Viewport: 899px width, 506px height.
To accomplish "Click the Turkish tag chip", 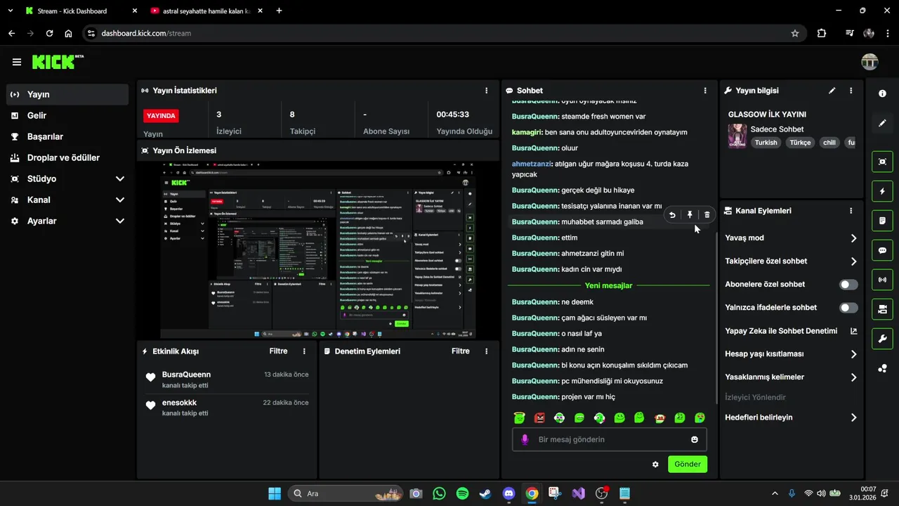I will point(766,142).
